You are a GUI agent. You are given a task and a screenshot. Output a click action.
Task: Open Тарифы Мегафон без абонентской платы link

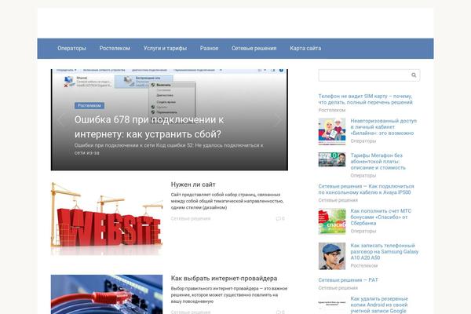(x=378, y=162)
